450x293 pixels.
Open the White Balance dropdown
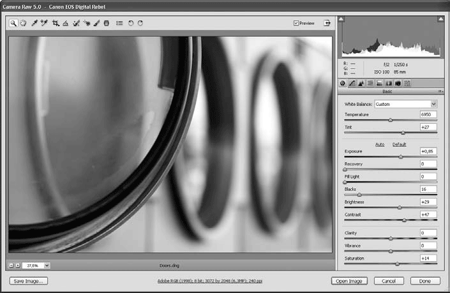pos(433,104)
